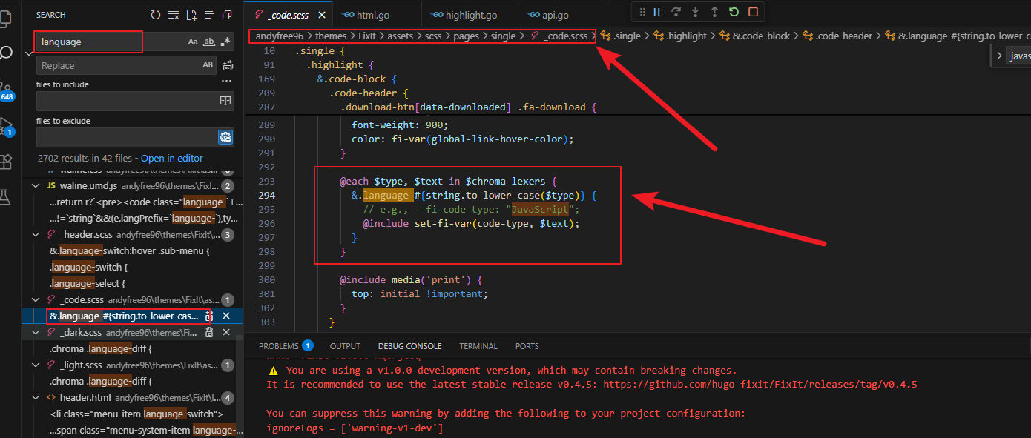Collapse all search results
This screenshot has height=438, width=1031.
227,15
